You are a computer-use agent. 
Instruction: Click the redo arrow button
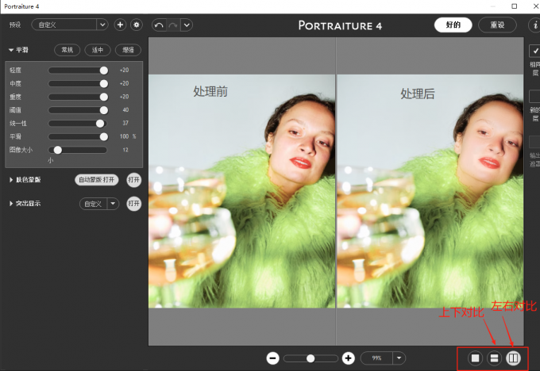click(x=173, y=25)
